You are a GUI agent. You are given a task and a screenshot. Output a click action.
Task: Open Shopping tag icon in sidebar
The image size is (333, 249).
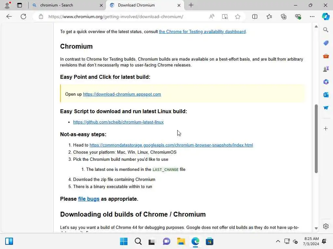point(326,43)
